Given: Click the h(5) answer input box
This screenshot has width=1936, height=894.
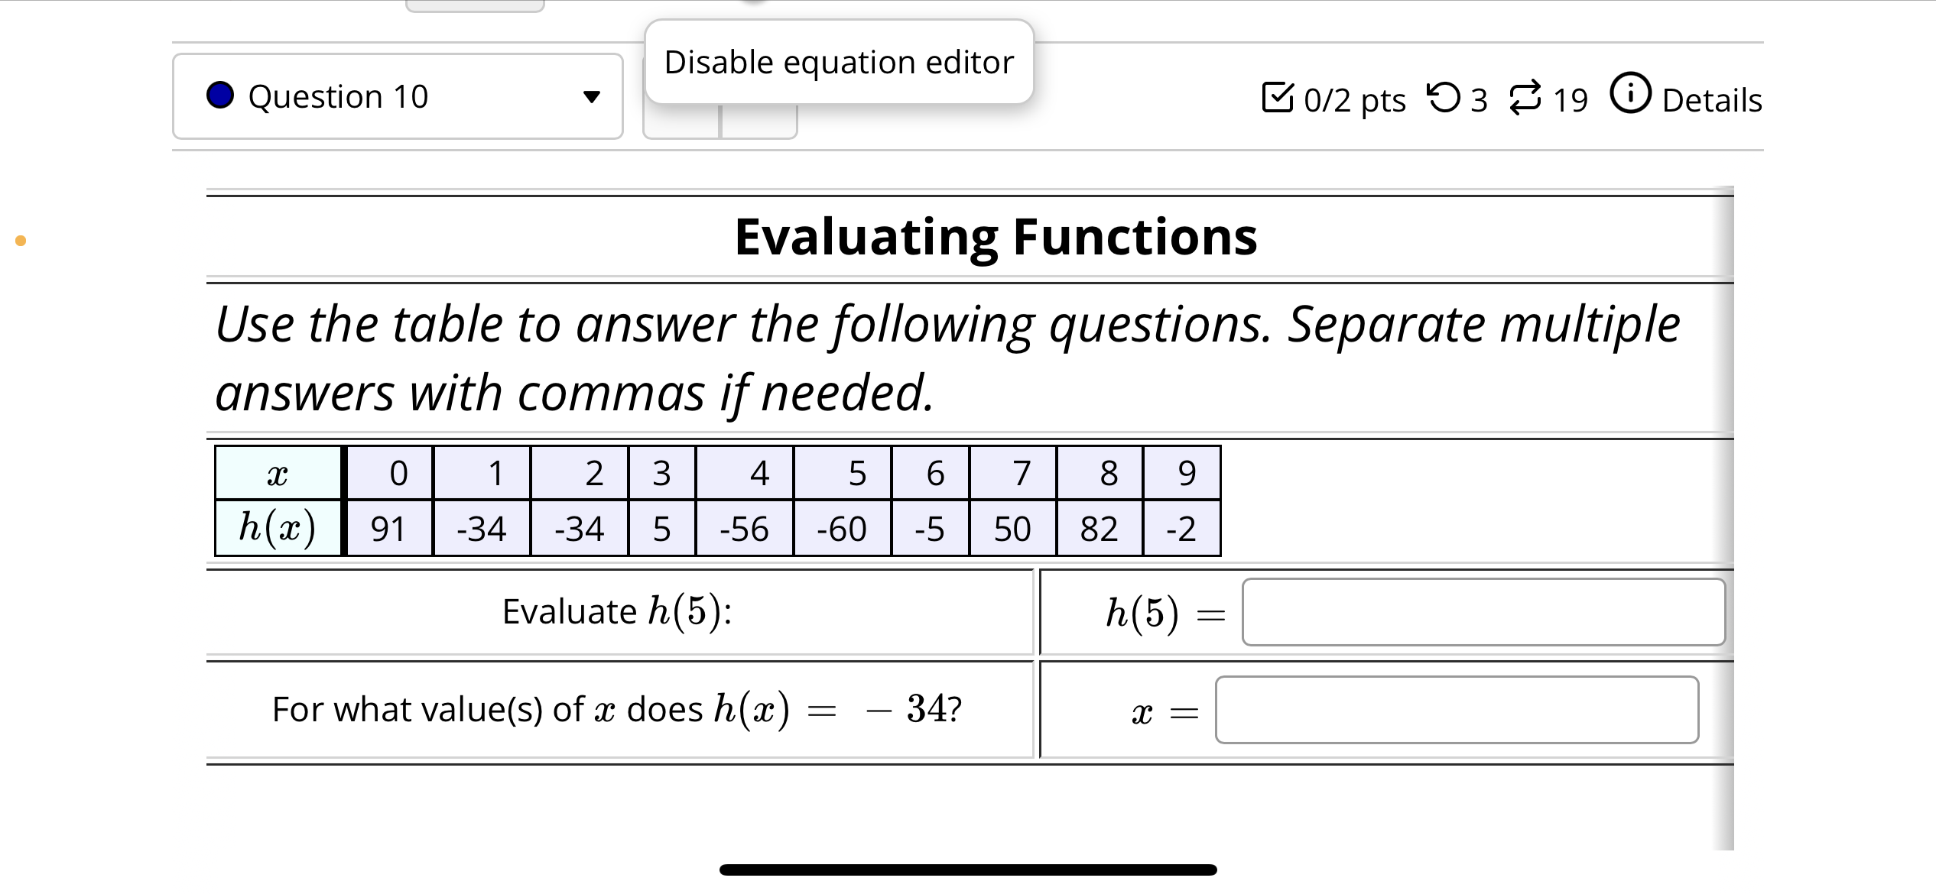Looking at the screenshot, I should (x=1483, y=612).
